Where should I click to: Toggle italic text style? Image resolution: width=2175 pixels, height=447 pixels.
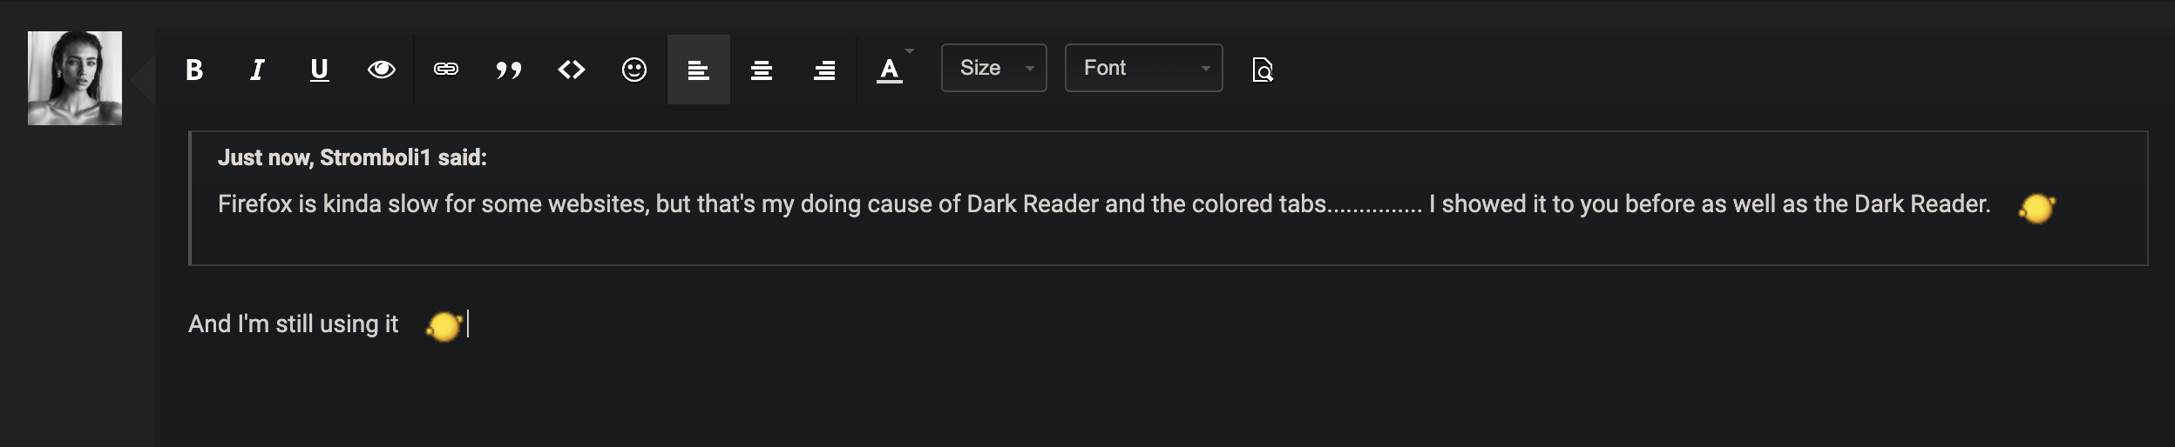tap(257, 70)
